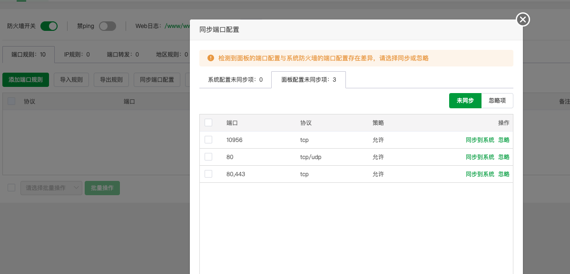Viewport: 570px width, 274px height.
Task: Click 忽略 for port 80,443
Action: click(x=504, y=174)
